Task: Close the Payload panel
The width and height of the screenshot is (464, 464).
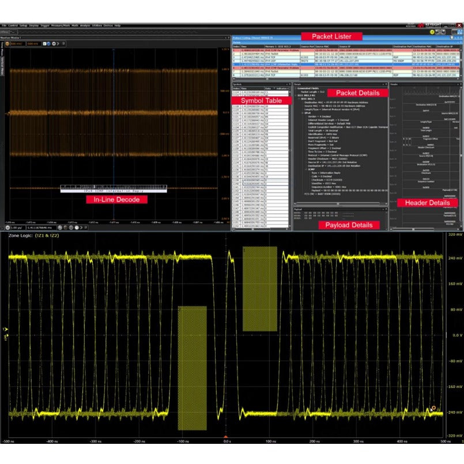Action: click(386, 209)
